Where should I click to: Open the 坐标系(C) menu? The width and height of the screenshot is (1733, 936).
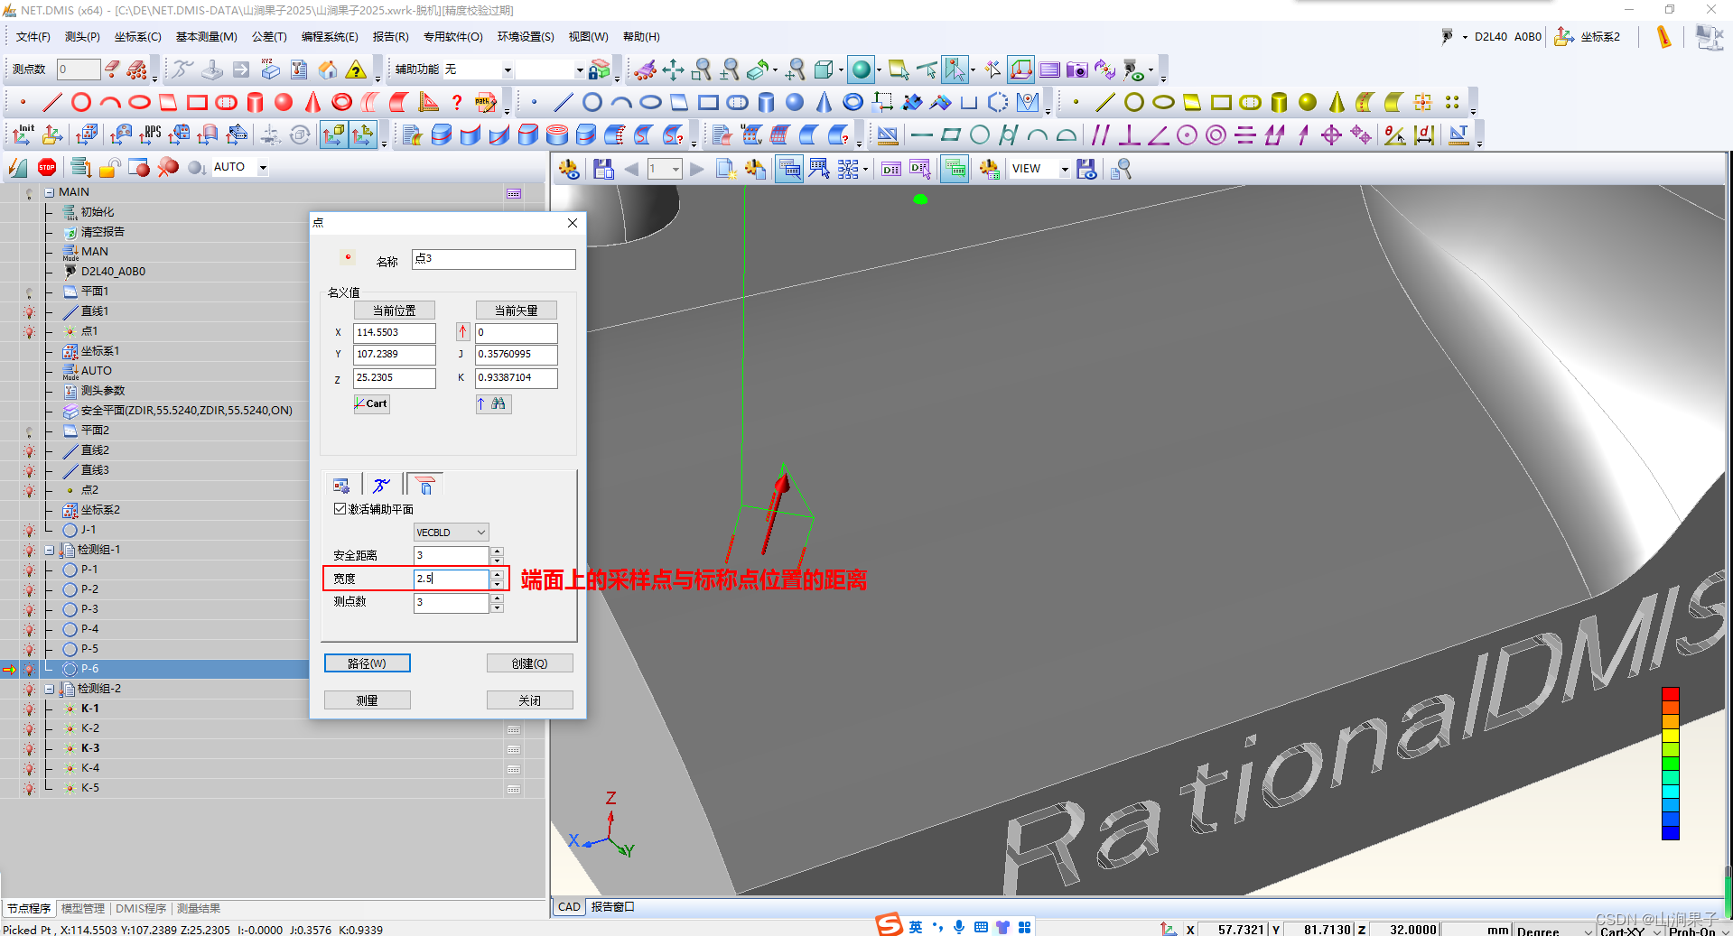pyautogui.click(x=137, y=37)
